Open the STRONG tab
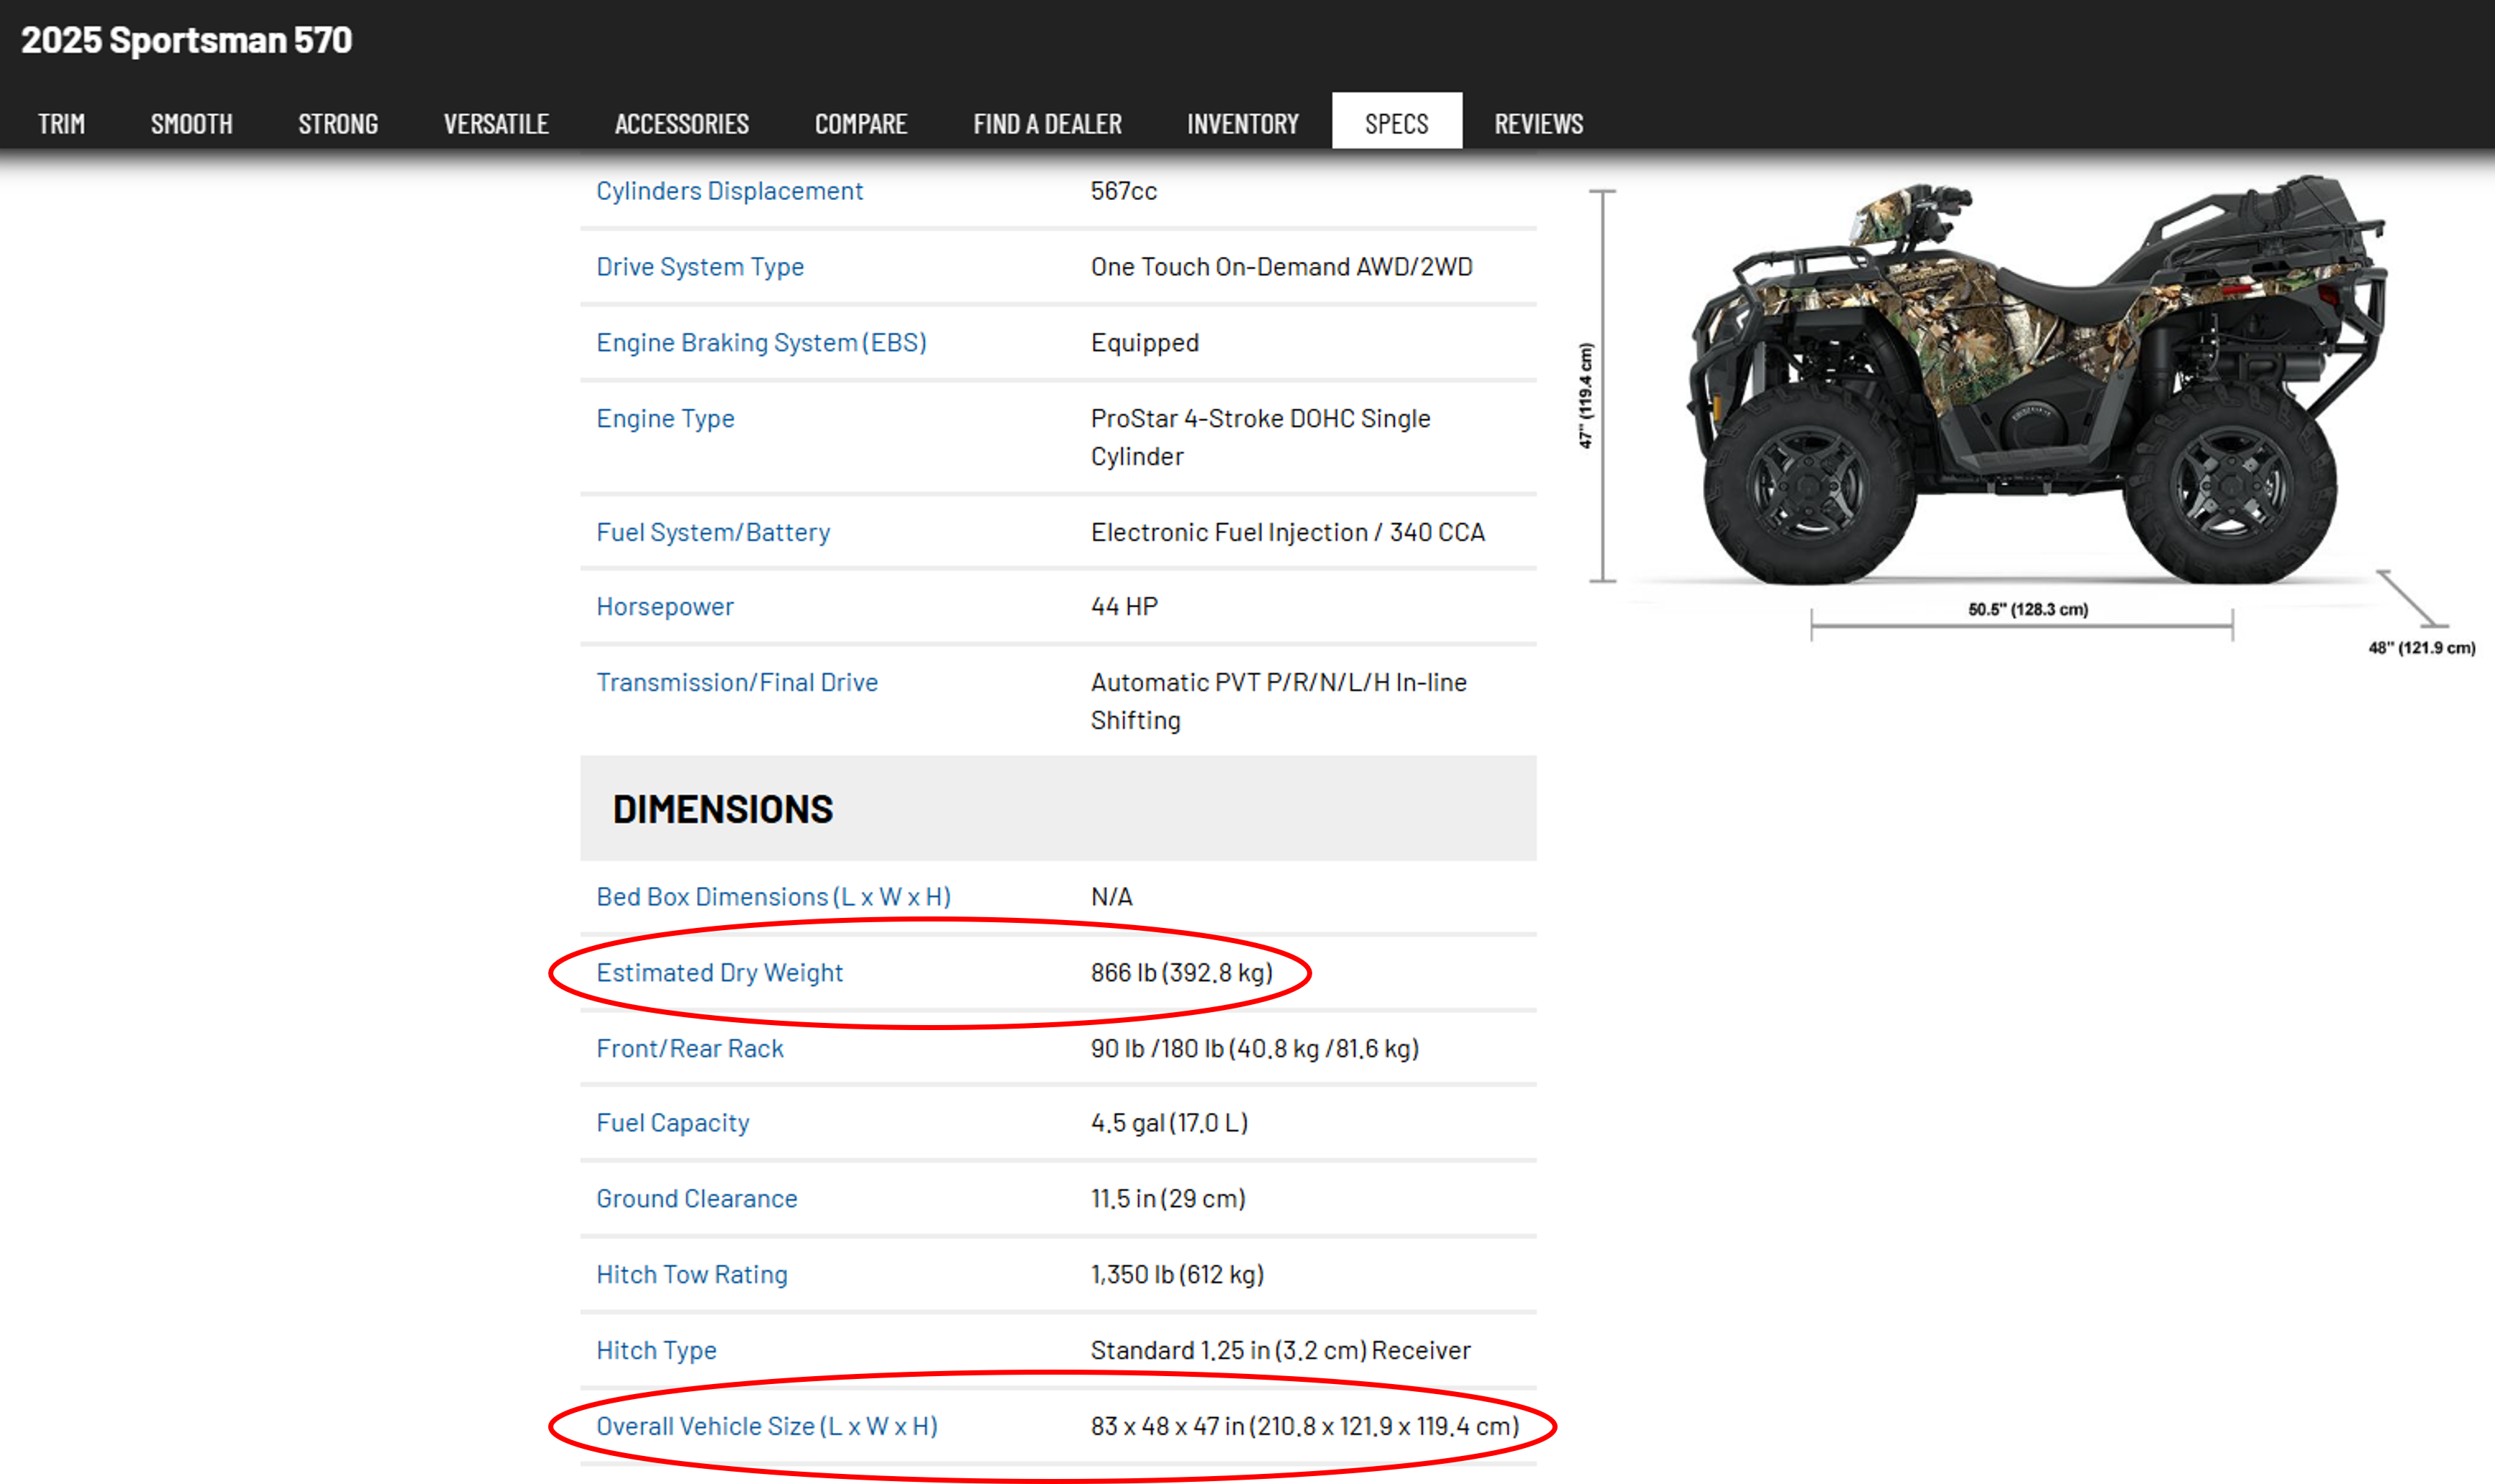The image size is (2495, 1484). click(x=338, y=124)
